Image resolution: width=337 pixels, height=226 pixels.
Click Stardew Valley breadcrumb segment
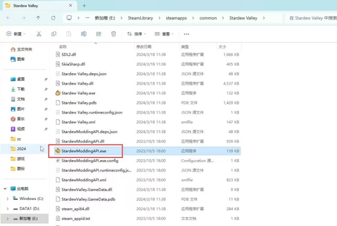243,18
